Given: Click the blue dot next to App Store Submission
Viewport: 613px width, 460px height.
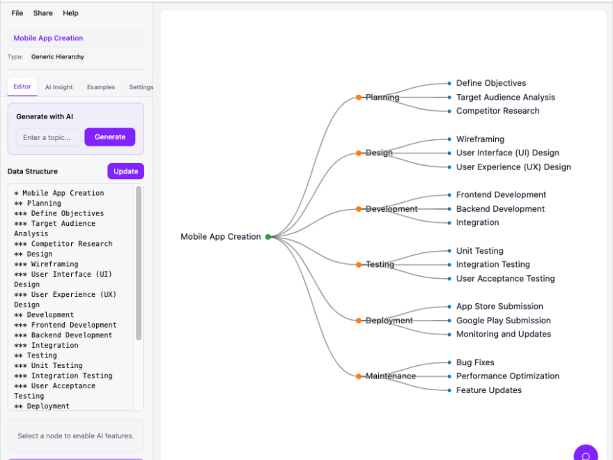Looking at the screenshot, I should 449,306.
